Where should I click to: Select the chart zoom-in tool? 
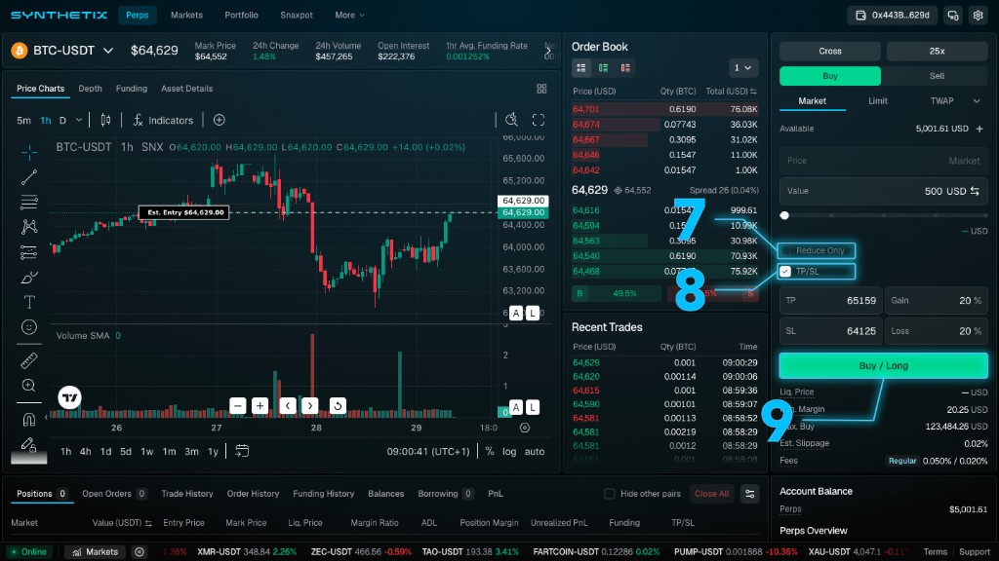click(x=28, y=386)
